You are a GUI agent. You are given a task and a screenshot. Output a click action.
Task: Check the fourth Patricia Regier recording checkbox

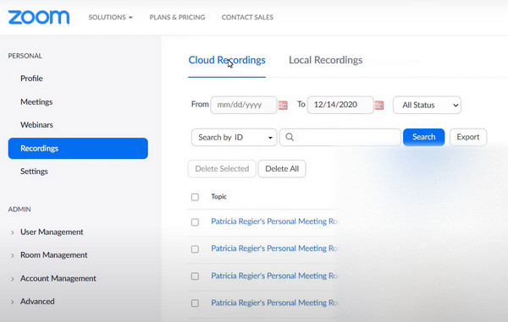(195, 303)
